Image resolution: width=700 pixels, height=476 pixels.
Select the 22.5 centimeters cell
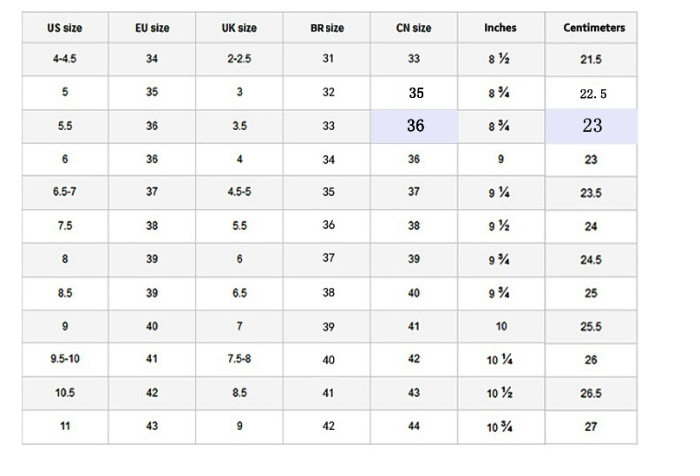(593, 94)
